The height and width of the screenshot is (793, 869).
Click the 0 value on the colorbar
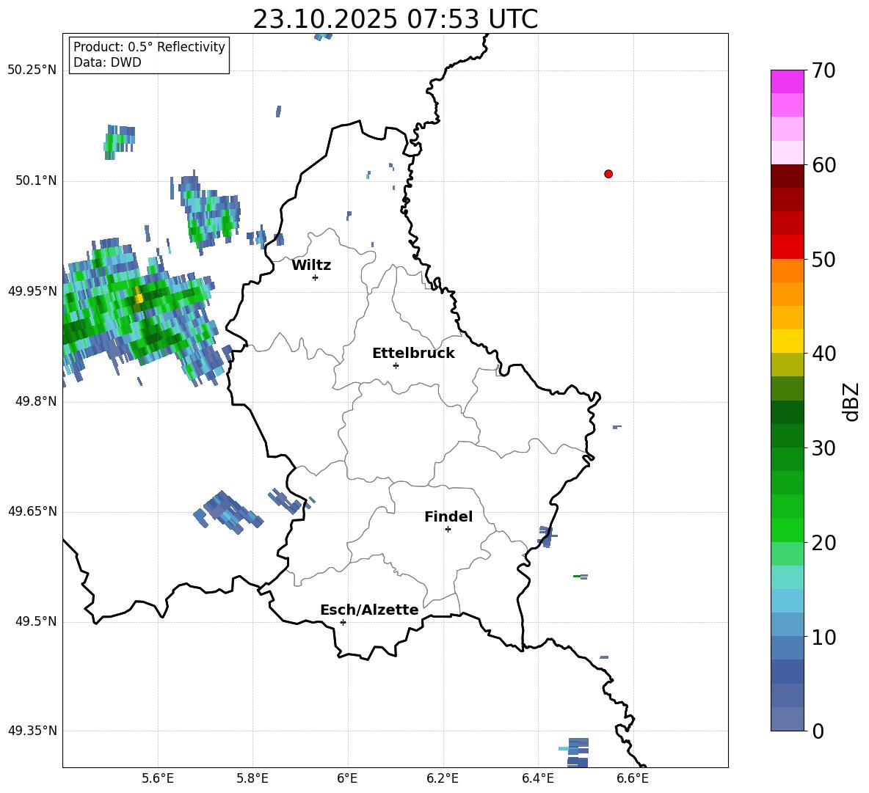coord(818,731)
